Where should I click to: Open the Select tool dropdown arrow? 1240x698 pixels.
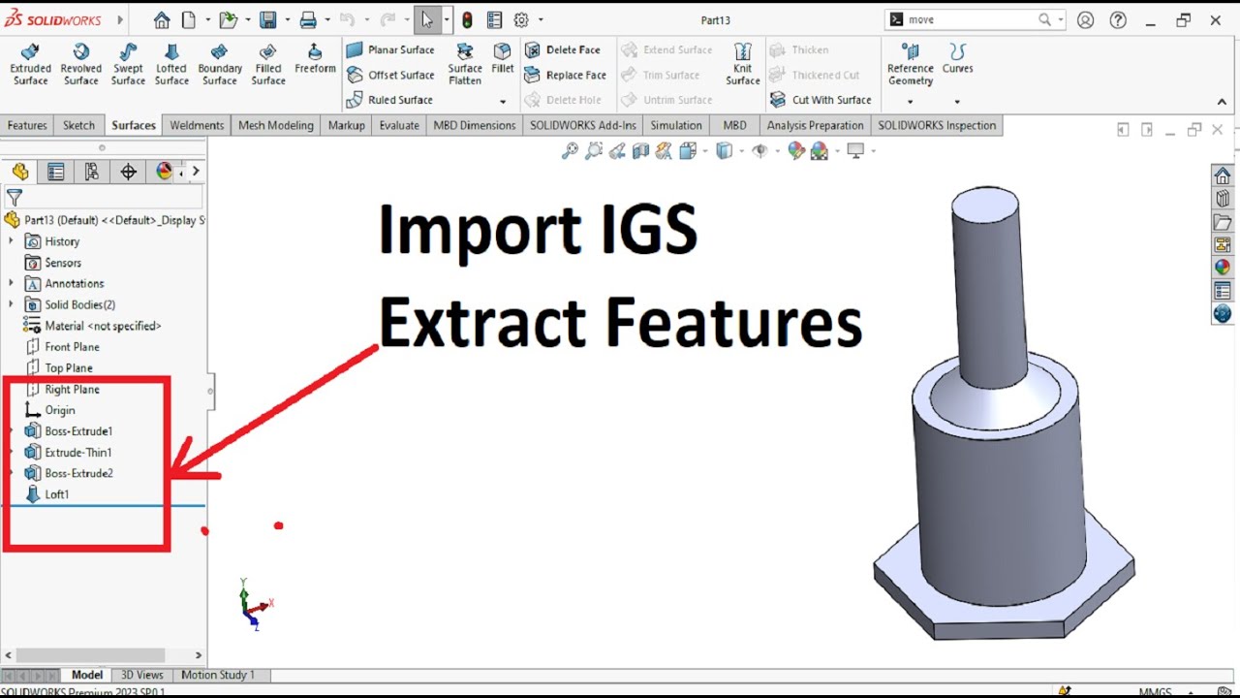[446, 19]
